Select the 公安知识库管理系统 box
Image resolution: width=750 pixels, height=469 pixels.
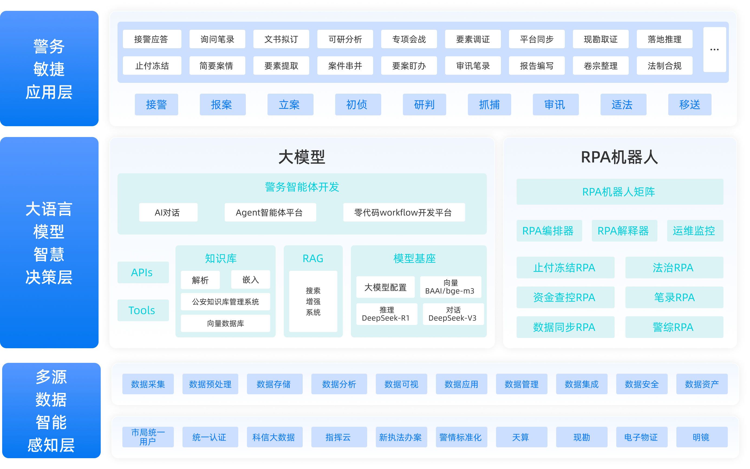coord(225,301)
